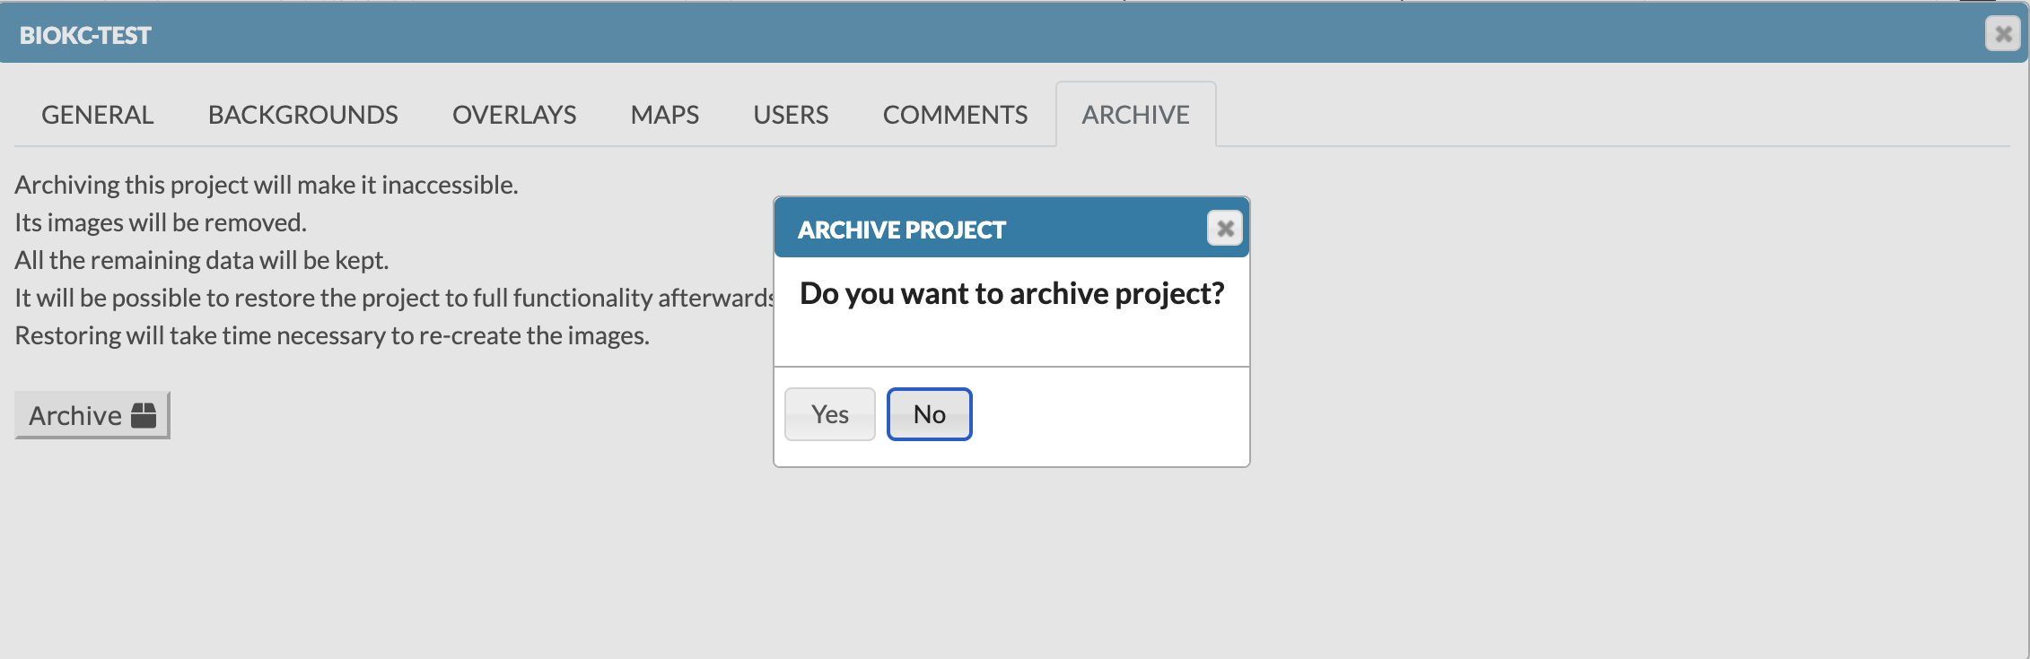Click the 'Do you want to archive project?' message
Viewport: 2030px width, 659px height.
[x=1011, y=294]
